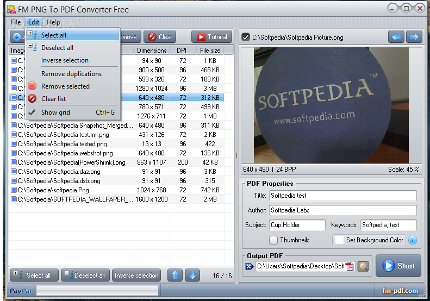Viewport: 430px width, 301px height.
Task: Click the 16 / 16 selection counter
Action: [x=222, y=276]
